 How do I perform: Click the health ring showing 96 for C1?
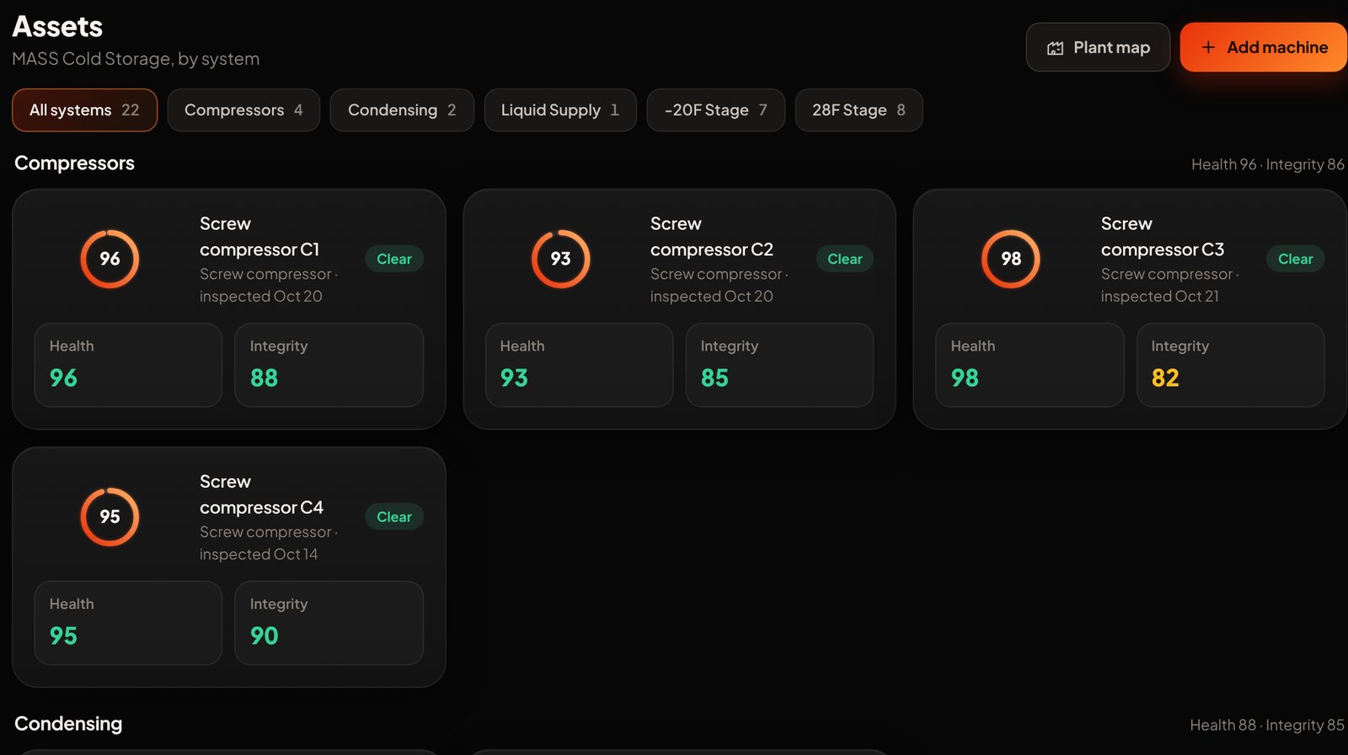coord(110,259)
